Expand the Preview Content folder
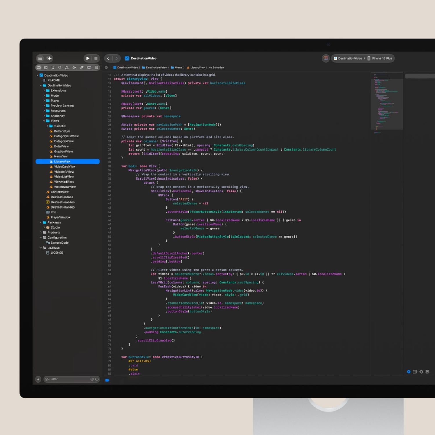The width and height of the screenshot is (435, 435). (x=44, y=106)
